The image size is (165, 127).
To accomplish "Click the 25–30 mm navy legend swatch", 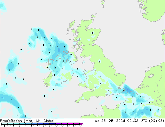I will tap(52, 124).
